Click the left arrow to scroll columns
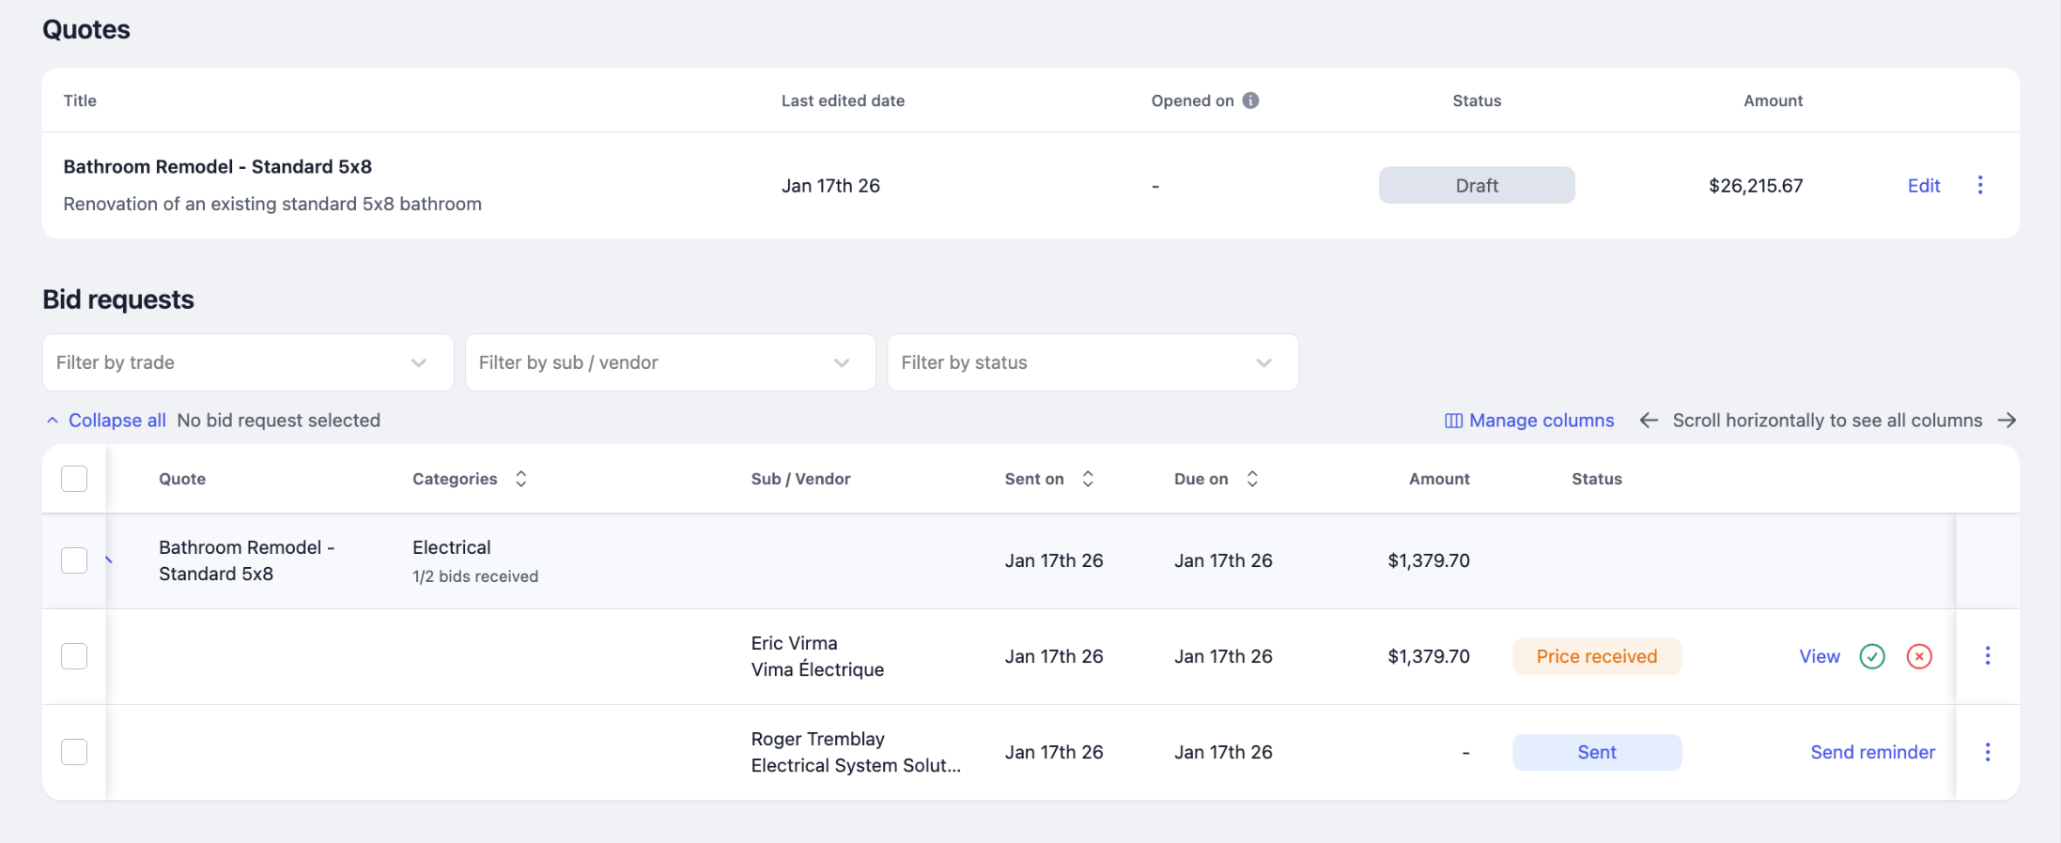This screenshot has width=2061, height=843. point(1649,421)
